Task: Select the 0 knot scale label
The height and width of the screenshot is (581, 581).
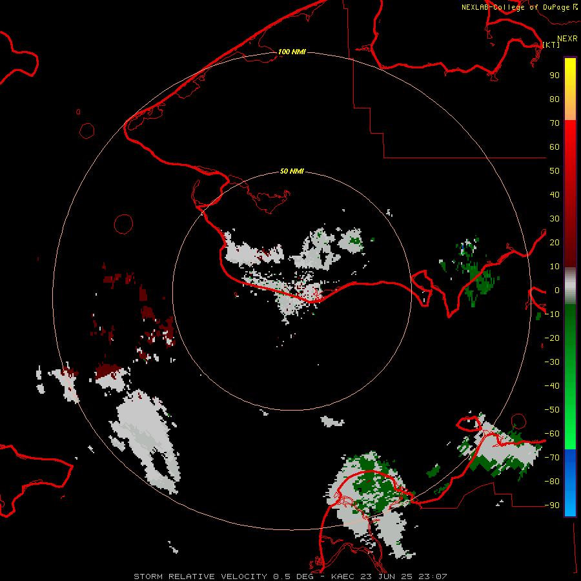Action: pyautogui.click(x=557, y=290)
